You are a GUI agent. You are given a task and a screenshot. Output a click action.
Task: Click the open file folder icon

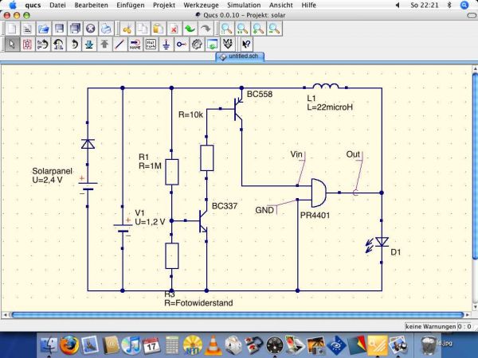pyautogui.click(x=44, y=29)
